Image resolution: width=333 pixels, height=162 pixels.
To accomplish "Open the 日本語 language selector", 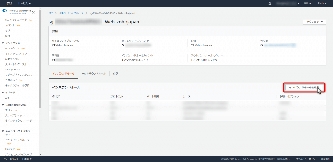I will (27, 159).
